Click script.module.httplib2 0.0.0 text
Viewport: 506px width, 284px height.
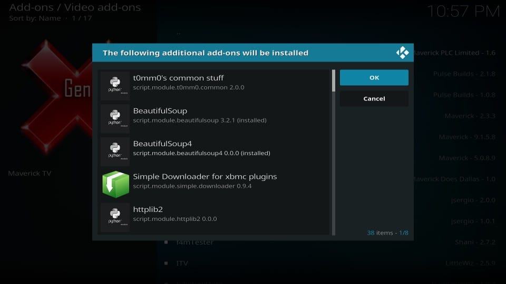[x=175, y=219]
